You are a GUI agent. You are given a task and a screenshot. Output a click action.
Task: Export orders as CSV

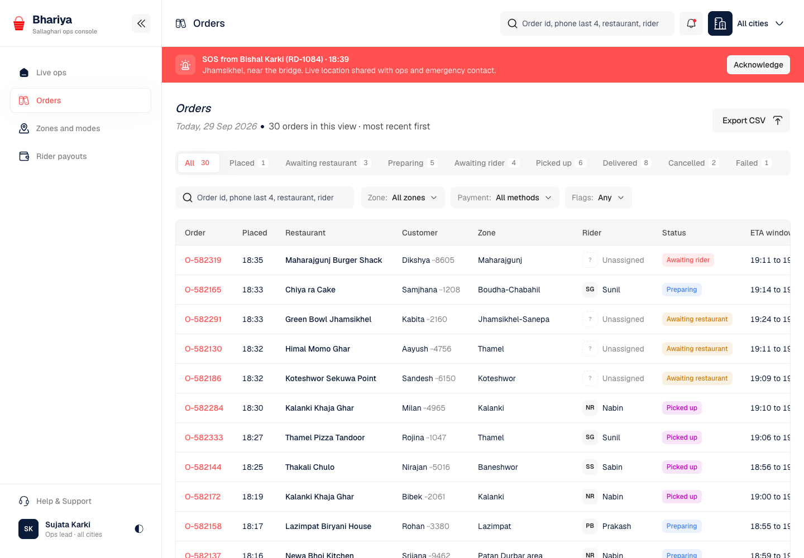[x=751, y=121]
